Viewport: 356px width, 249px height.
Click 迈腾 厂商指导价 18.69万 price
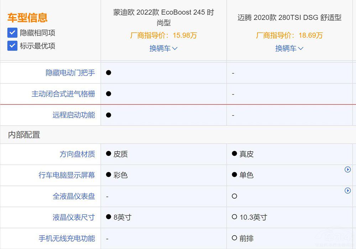289,35
